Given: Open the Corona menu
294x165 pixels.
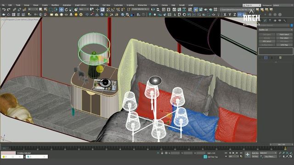Looking at the screenshot, I should [x=164, y=5].
